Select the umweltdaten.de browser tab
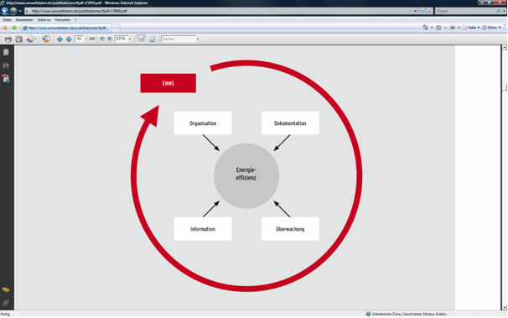508x318 pixels. coord(66,28)
